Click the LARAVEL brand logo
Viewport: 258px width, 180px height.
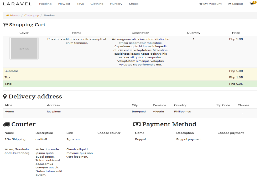[x=17, y=4]
